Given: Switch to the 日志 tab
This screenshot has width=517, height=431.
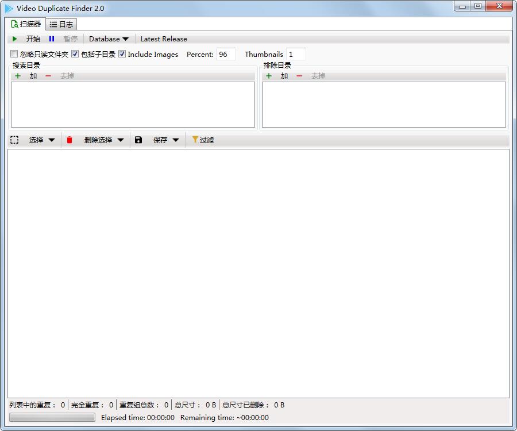Looking at the screenshot, I should pos(61,24).
